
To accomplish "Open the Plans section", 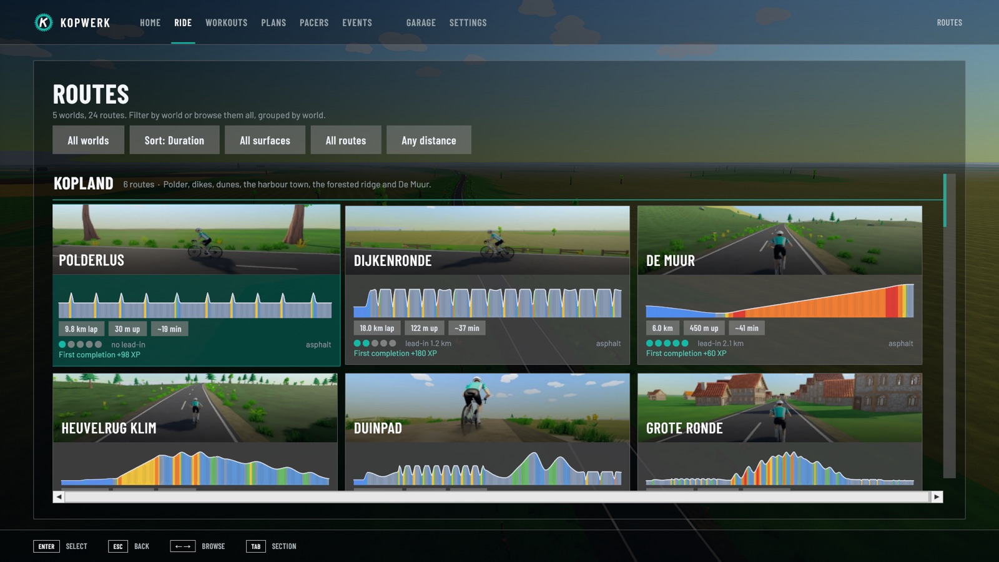I will pyautogui.click(x=273, y=22).
